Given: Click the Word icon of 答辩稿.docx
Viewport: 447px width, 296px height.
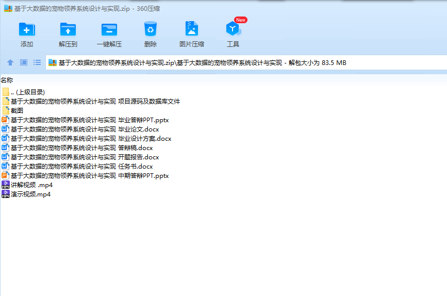Looking at the screenshot, I should (6, 147).
